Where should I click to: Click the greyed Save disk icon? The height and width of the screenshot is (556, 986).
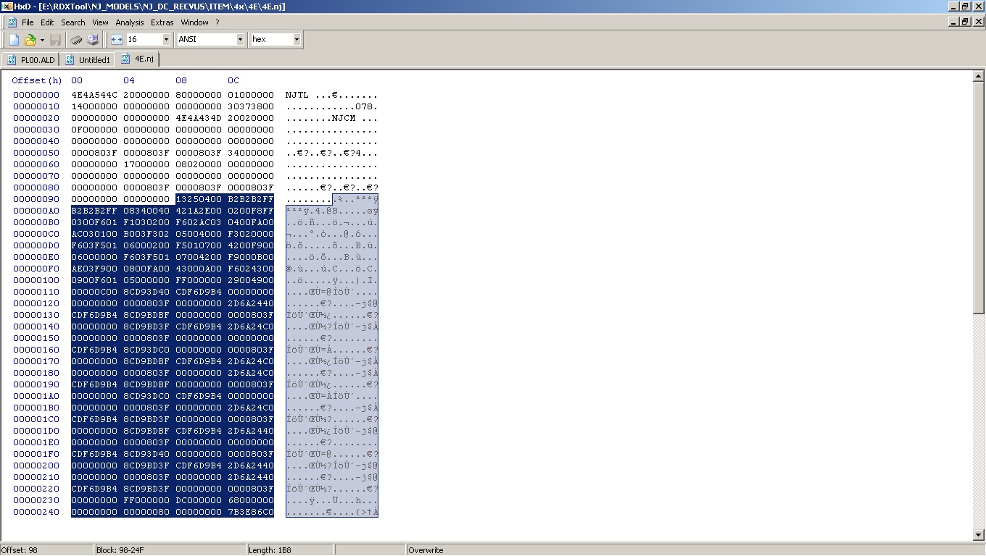pos(56,40)
